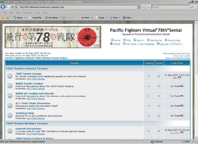Click folder icon beside Technical Help
The height and width of the screenshot is (144, 198).
(10, 115)
